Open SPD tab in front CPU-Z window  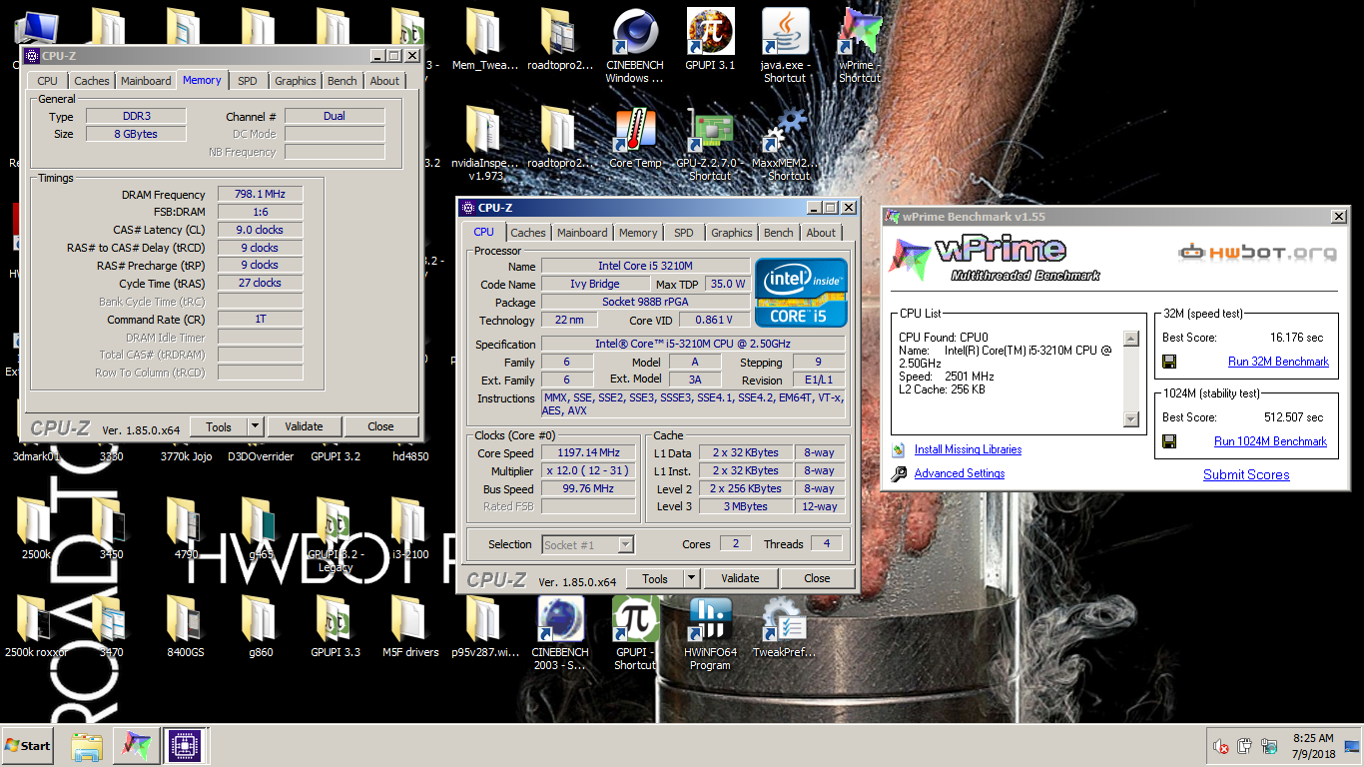[683, 233]
